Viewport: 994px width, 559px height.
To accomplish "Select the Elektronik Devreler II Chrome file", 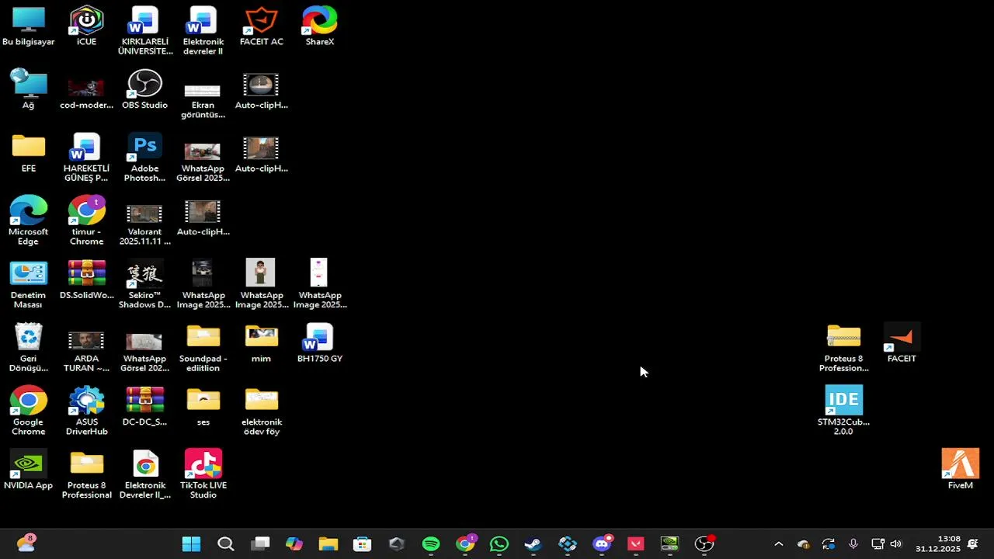I will pos(144,475).
